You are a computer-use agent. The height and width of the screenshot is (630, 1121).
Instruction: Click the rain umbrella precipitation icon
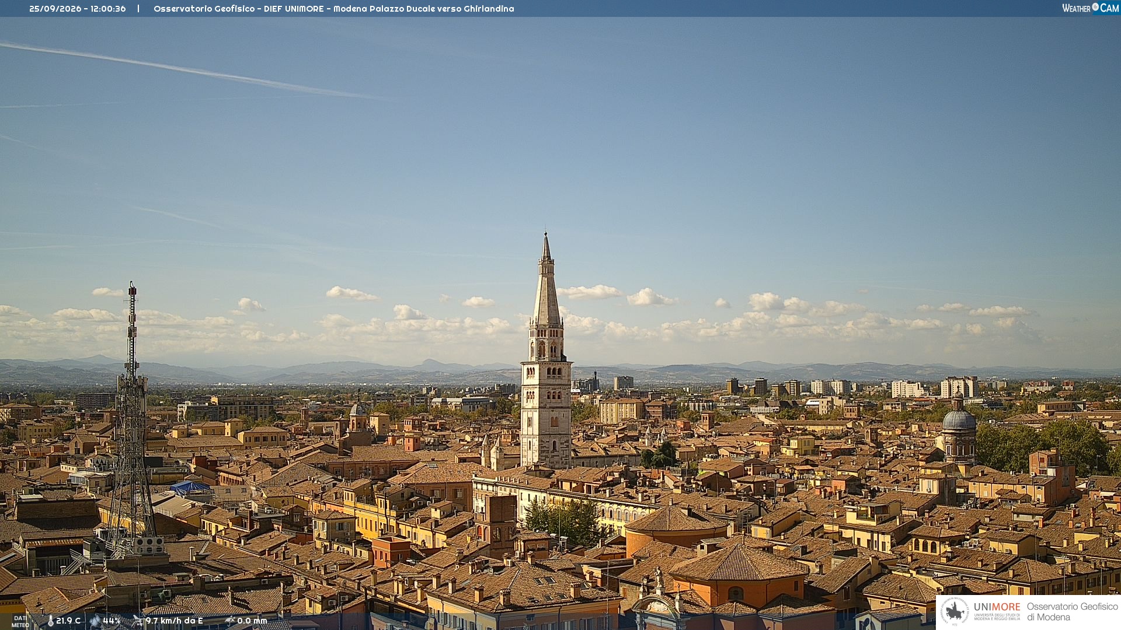229,621
